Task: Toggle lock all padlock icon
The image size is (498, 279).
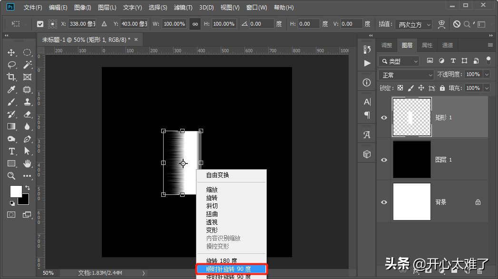Action: [x=442, y=88]
